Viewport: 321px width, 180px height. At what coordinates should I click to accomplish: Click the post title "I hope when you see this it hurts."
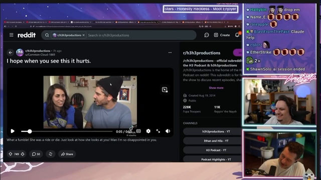(49, 61)
